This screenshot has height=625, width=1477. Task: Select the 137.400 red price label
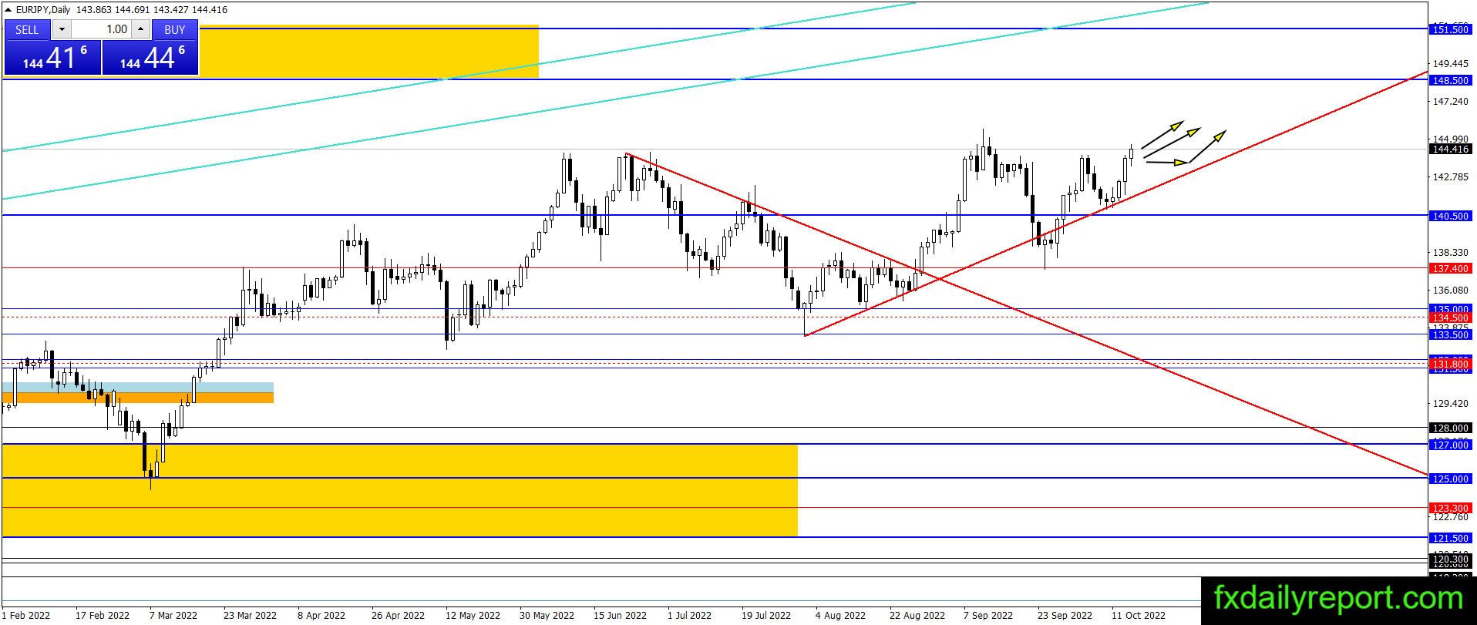click(1450, 269)
